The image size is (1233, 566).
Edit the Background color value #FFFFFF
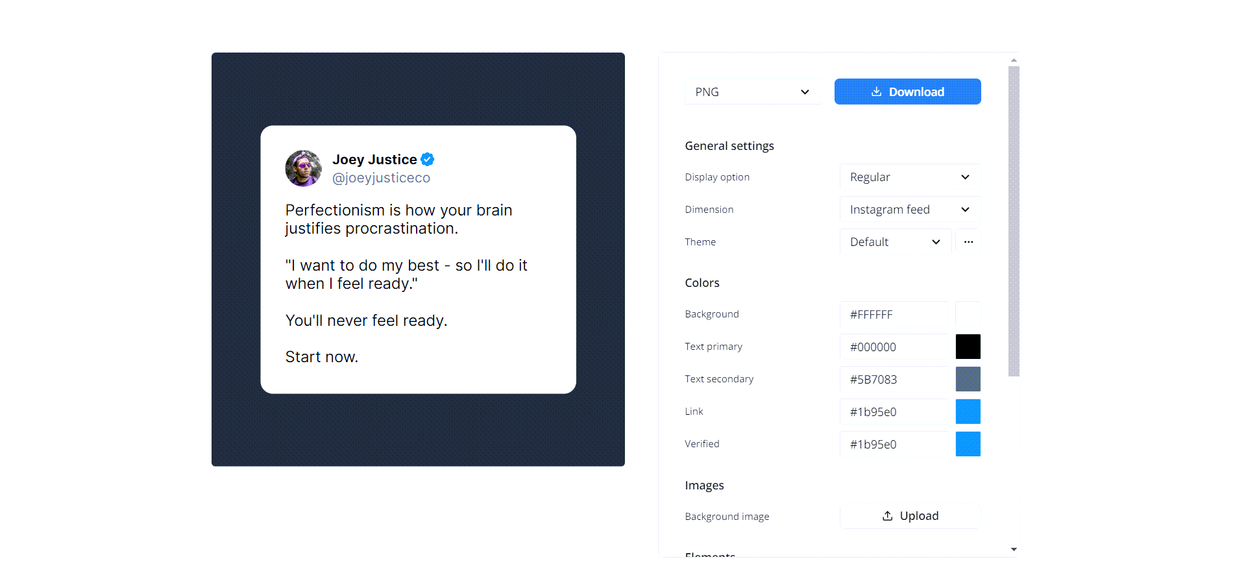point(894,315)
